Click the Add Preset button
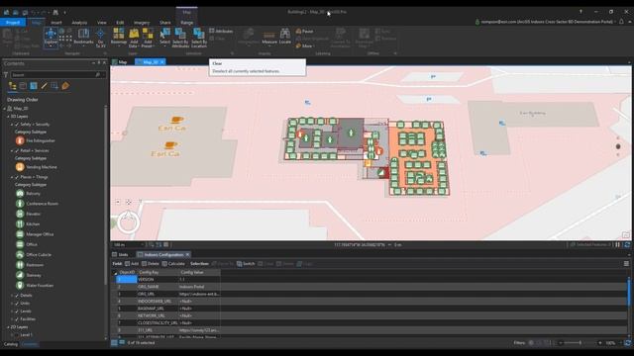 click(148, 38)
